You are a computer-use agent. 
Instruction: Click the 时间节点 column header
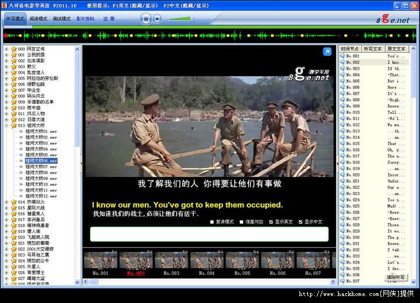point(350,49)
